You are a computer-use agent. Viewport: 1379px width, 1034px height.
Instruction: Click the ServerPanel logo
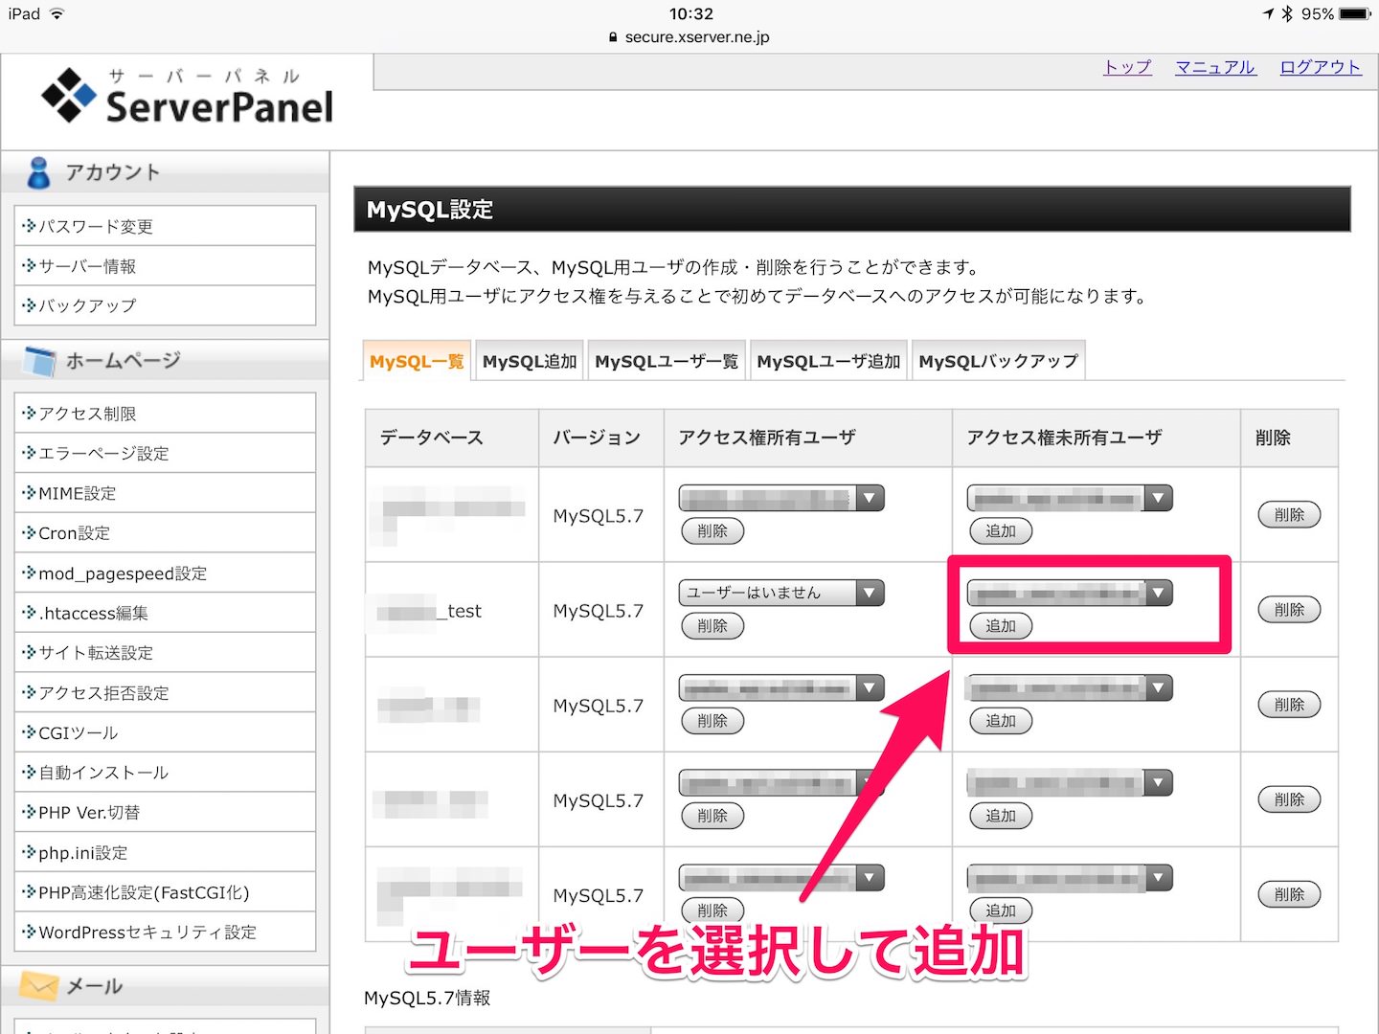pos(188,97)
